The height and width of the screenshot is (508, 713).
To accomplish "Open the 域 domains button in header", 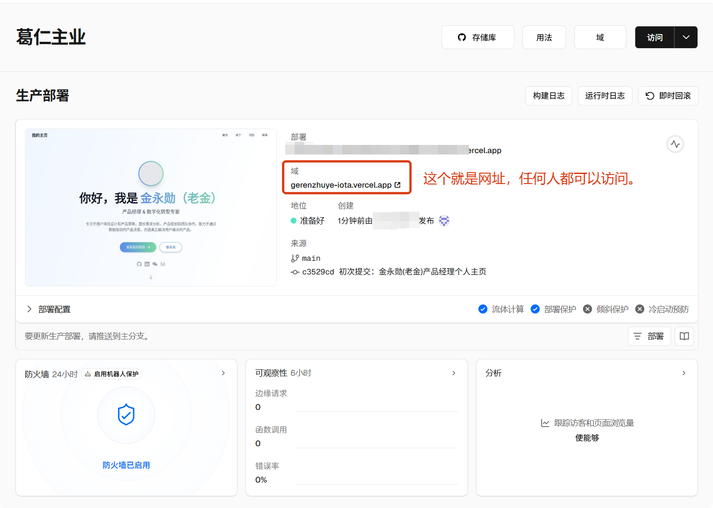I will 600,37.
